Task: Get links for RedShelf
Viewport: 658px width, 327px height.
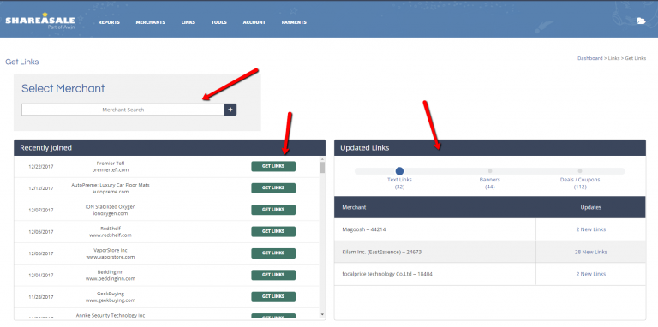Action: [273, 231]
